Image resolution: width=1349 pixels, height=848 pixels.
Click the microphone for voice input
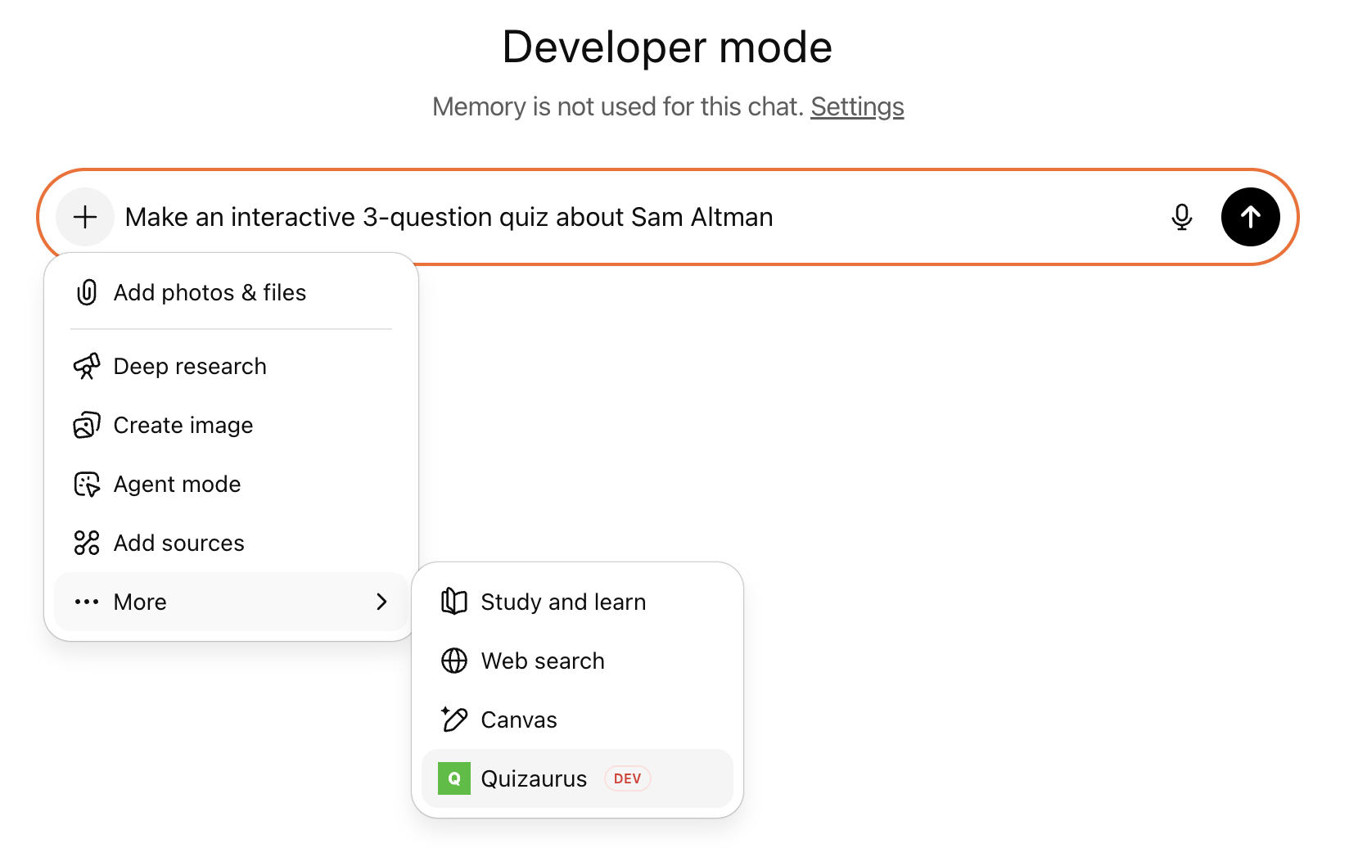coord(1181,217)
